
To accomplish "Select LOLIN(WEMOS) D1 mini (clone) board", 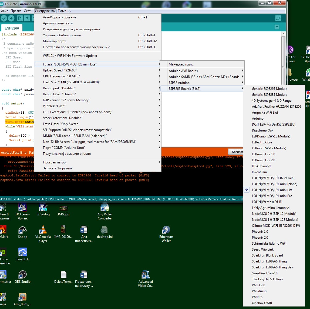I will pos(274,184).
